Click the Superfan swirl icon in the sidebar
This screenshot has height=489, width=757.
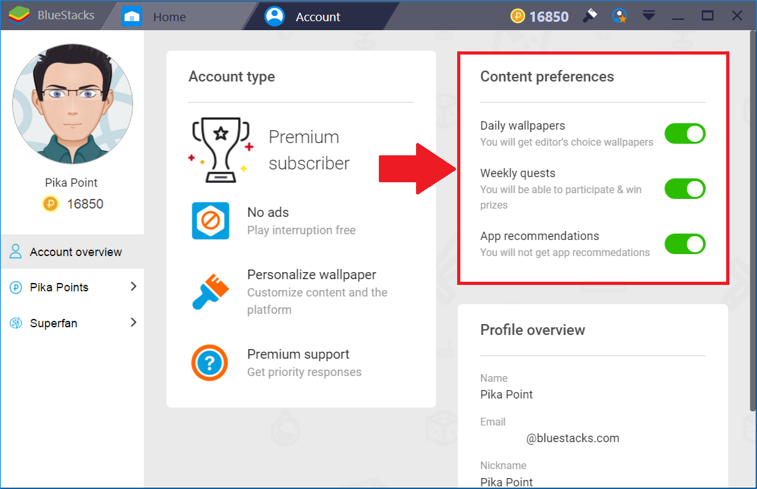coord(16,323)
